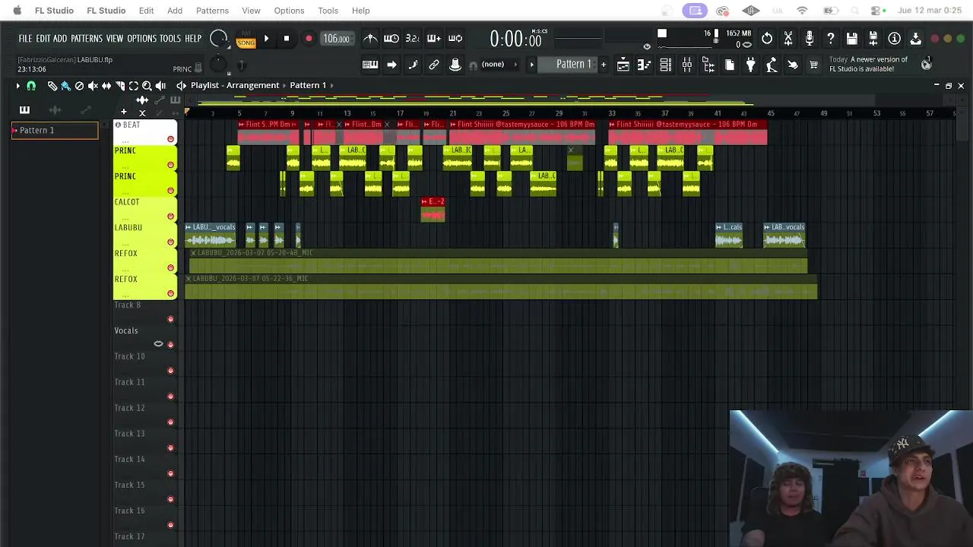The image size is (973, 547).
Task: Open the app OPTIONS menu
Action: pyautogui.click(x=141, y=39)
